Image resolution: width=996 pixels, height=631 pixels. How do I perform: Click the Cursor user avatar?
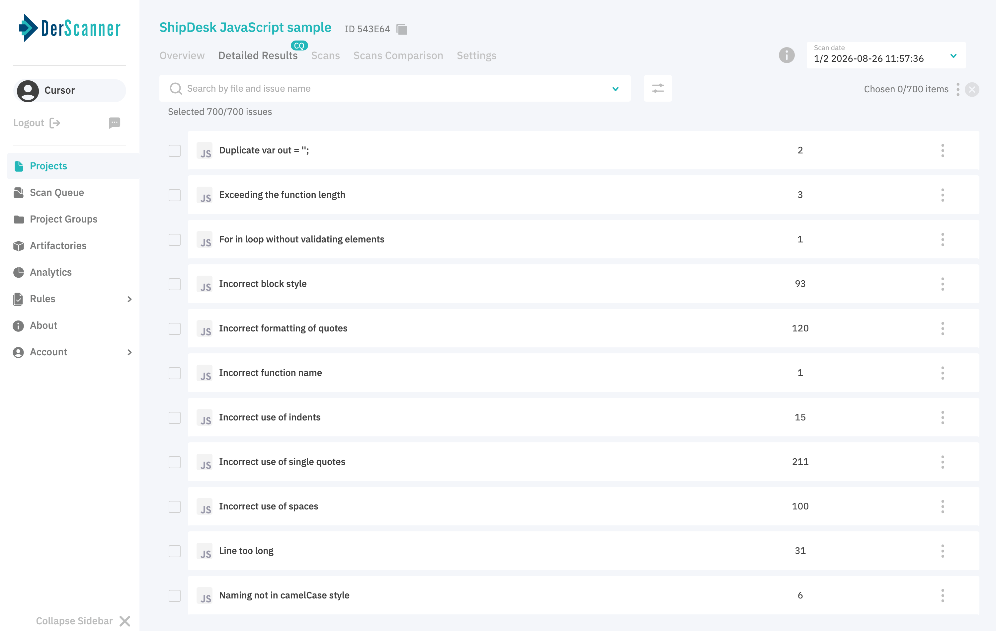pyautogui.click(x=28, y=90)
